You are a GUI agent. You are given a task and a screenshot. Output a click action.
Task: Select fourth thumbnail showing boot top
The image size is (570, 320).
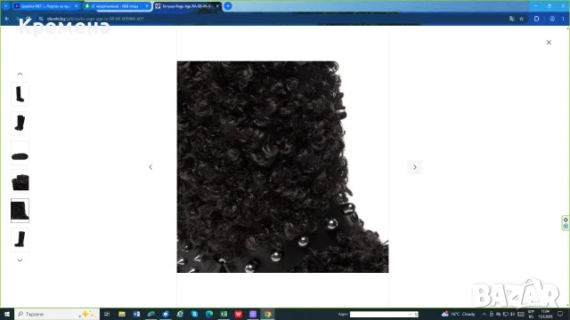point(20,181)
